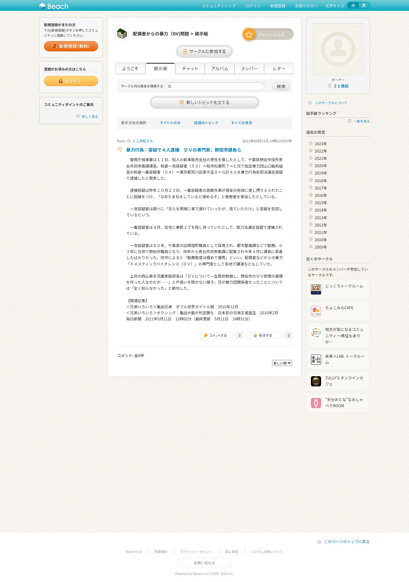Viewport: 409px width, 582px height.
Task: Open お困りの方へ help link
Action: pos(306,6)
